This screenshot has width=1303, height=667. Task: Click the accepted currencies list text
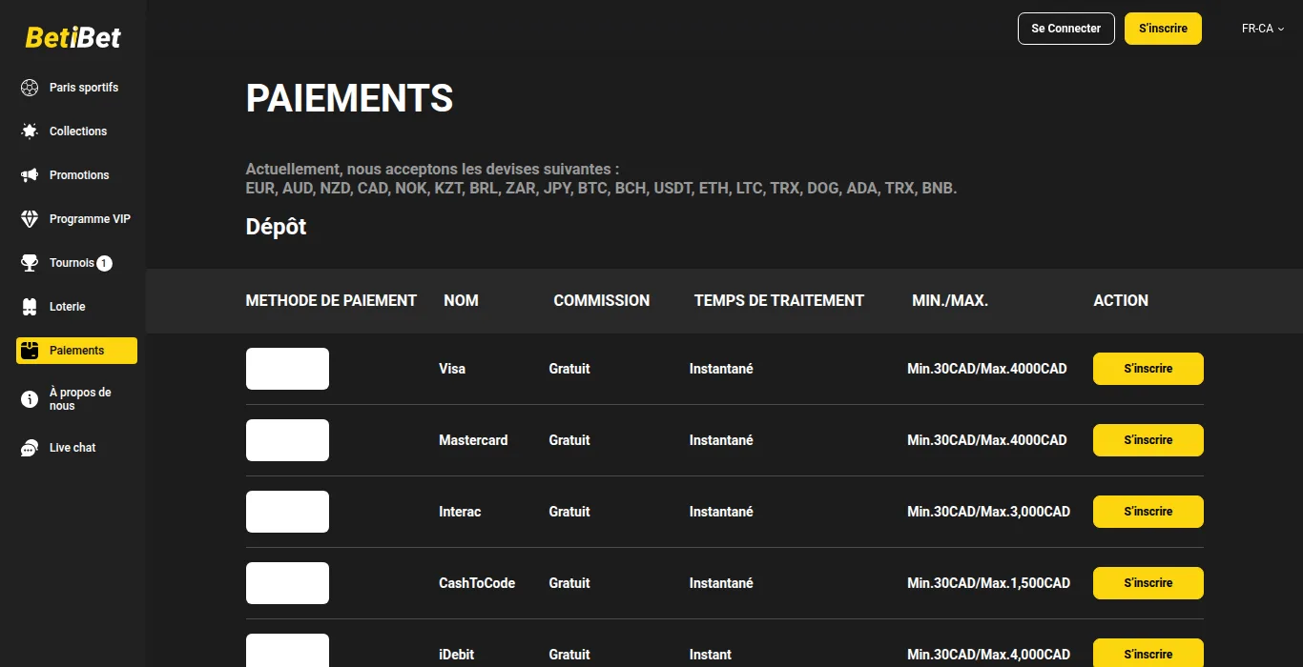[601, 189]
